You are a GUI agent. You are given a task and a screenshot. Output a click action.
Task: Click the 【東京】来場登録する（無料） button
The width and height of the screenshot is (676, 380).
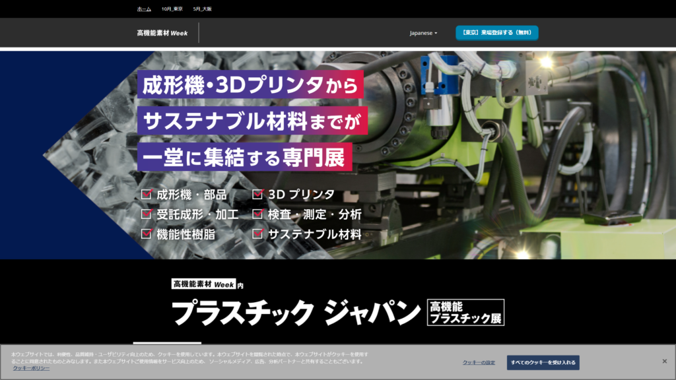coord(496,33)
